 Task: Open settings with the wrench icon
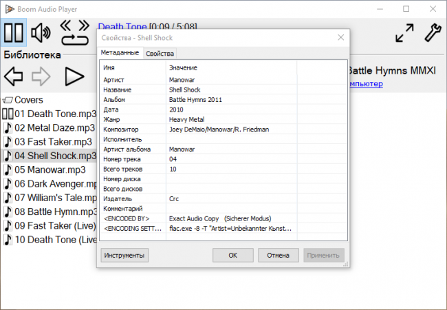pos(433,33)
